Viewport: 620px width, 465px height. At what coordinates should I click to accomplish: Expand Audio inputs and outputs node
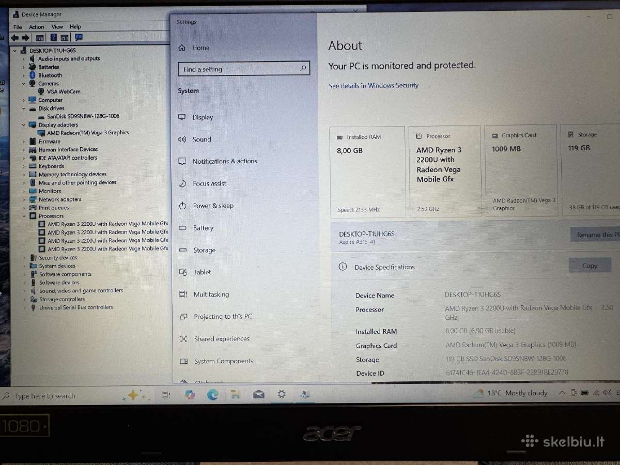(24, 59)
